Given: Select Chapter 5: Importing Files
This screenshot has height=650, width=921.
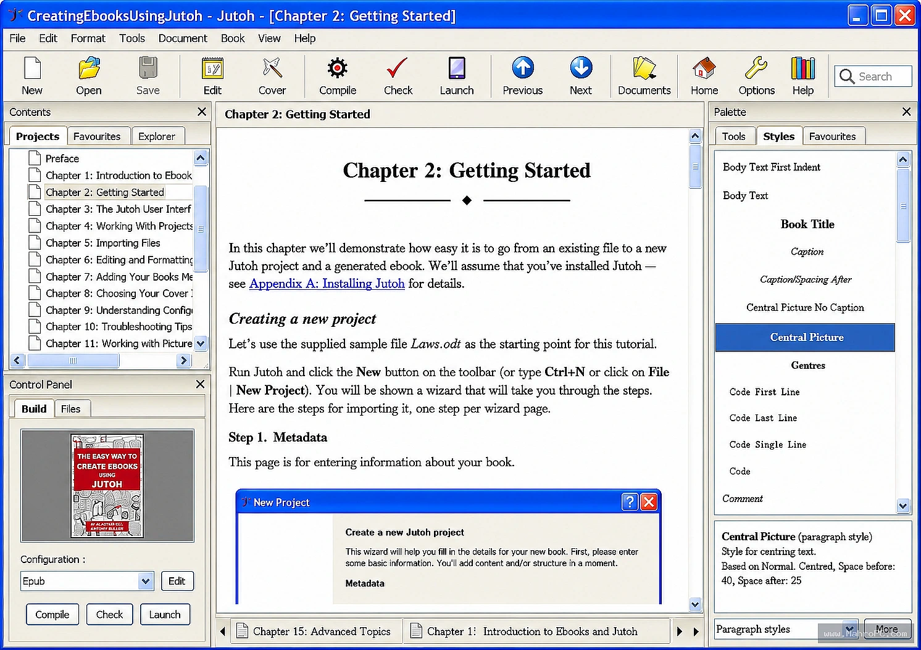Looking at the screenshot, I should coord(103,243).
